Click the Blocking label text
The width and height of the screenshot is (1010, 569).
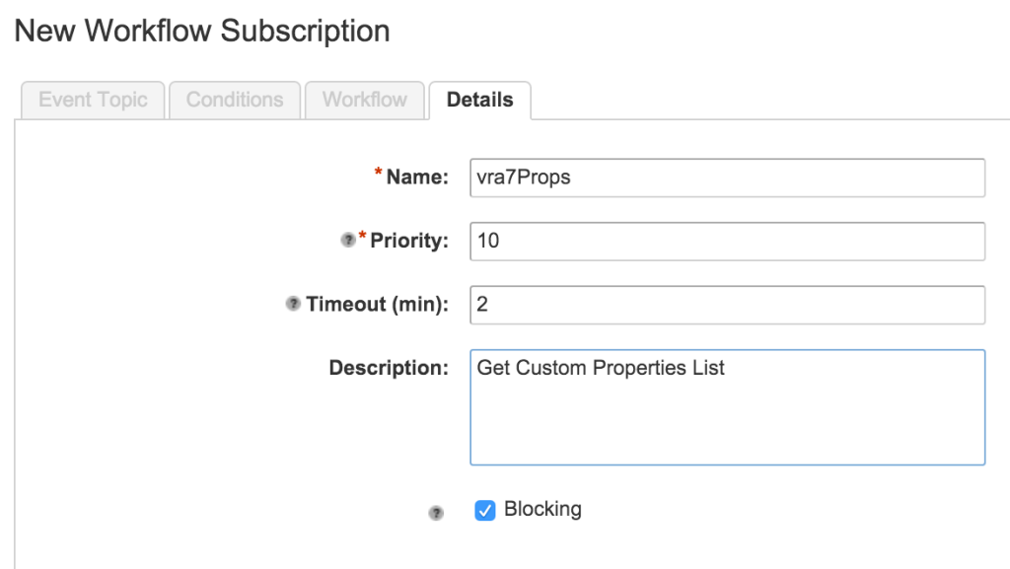point(542,509)
